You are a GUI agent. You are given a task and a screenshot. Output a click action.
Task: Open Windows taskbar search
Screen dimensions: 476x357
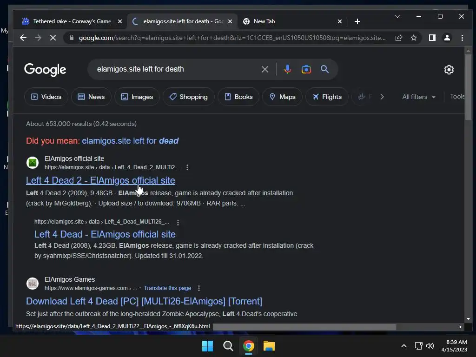click(x=228, y=346)
